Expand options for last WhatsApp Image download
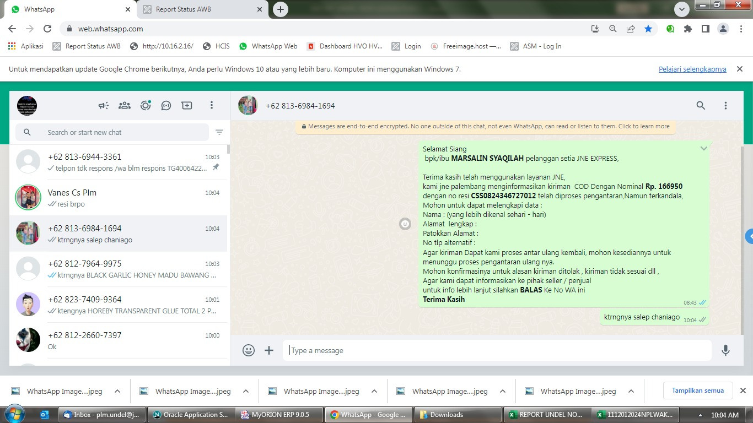753x423 pixels. 631,391
